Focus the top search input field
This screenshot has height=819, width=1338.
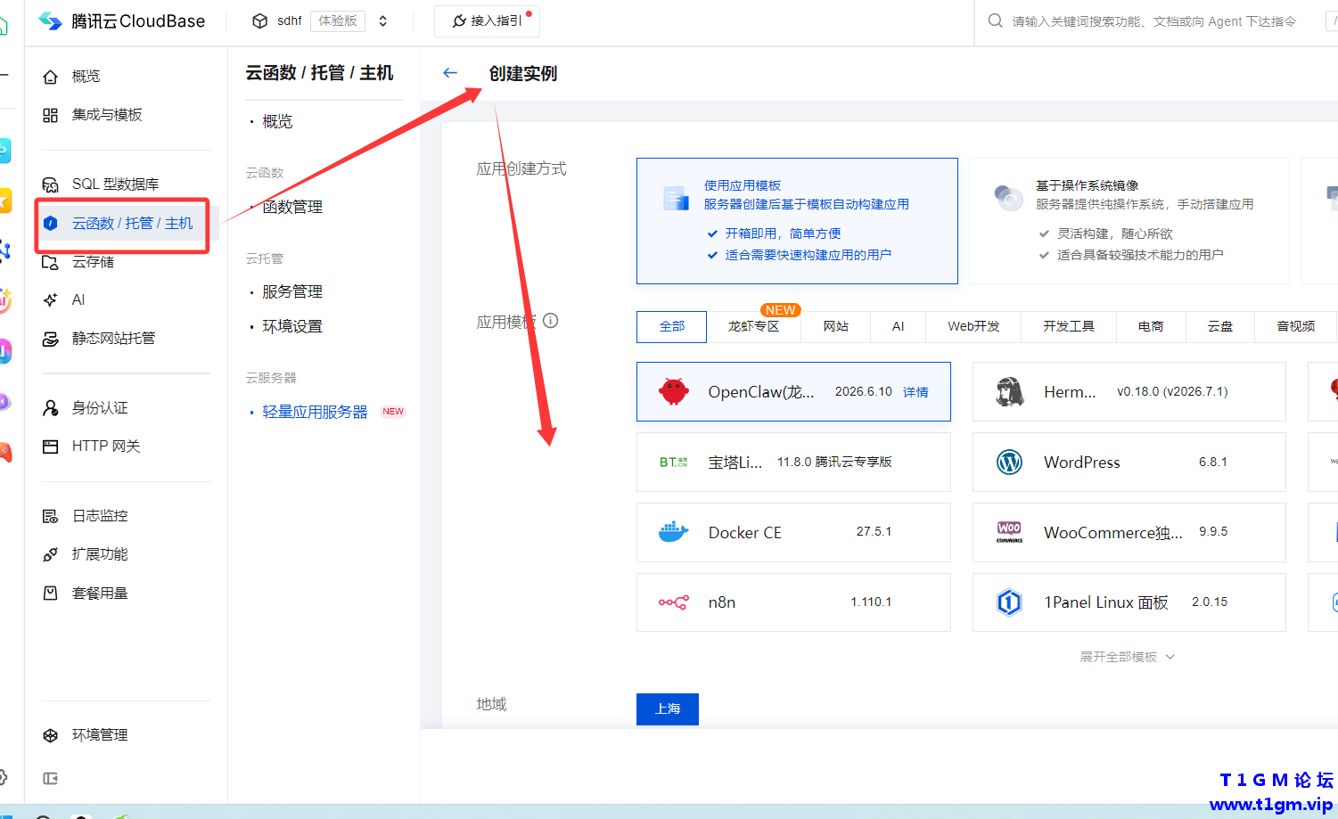1153,21
